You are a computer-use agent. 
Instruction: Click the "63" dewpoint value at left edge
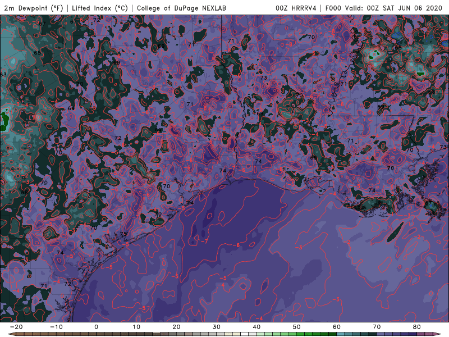[3, 75]
